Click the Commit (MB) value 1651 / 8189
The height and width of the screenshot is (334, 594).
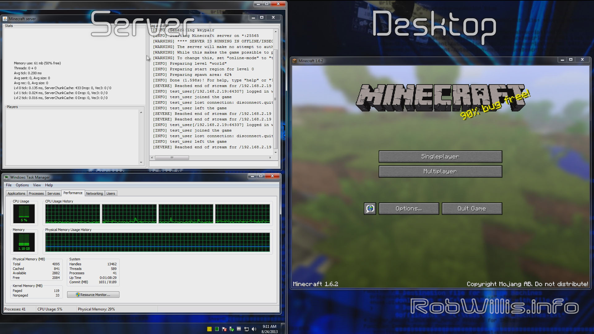[108, 282]
